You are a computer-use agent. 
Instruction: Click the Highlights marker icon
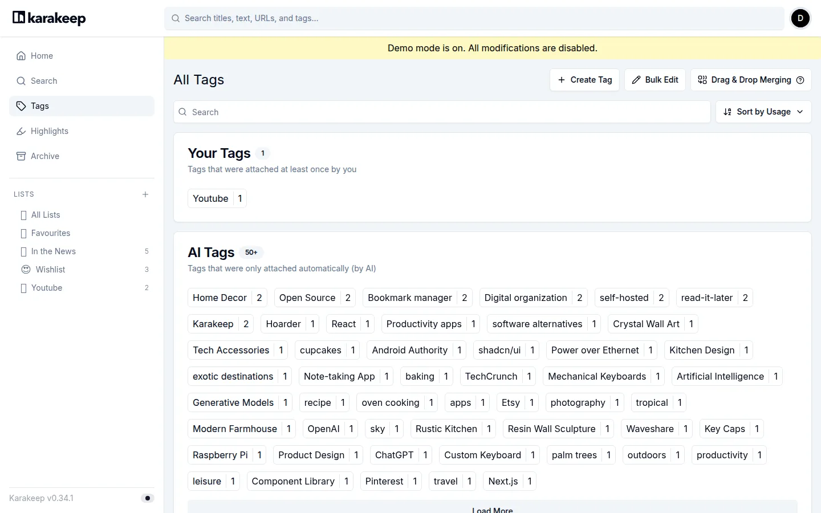21,131
